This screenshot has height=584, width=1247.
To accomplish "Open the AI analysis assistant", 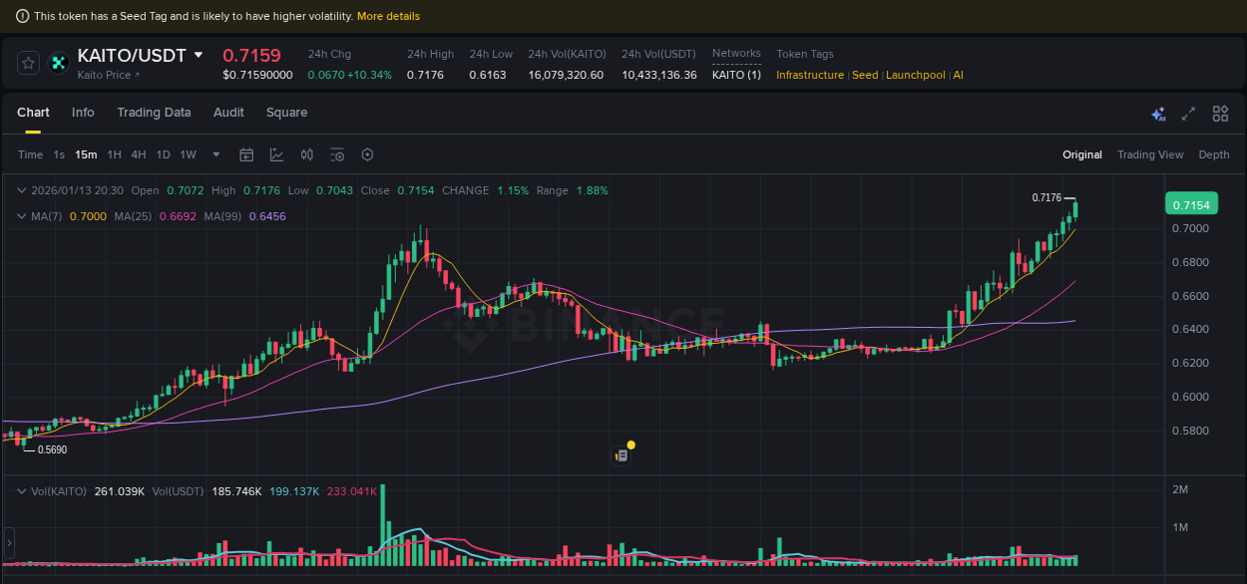I will (x=1158, y=114).
